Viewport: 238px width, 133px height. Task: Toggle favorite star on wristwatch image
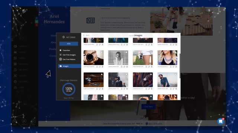coord(151,74)
